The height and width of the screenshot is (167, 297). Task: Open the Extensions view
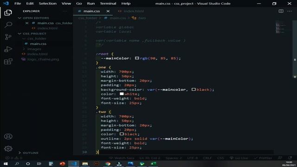tap(8, 61)
